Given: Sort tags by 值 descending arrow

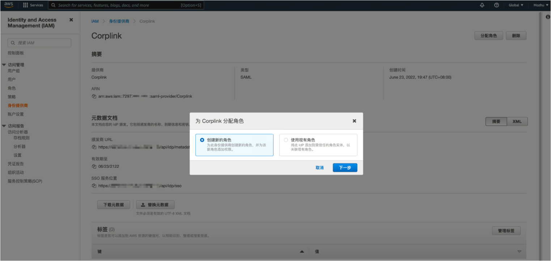Looking at the screenshot, I should (x=519, y=252).
